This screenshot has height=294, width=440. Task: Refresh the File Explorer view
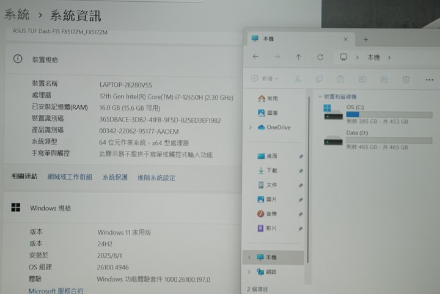tap(320, 57)
